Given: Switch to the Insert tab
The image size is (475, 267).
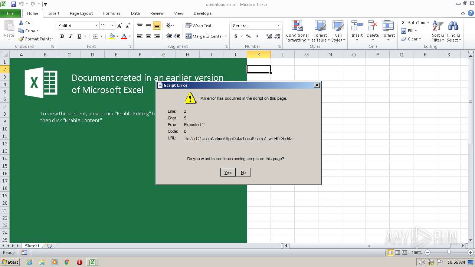Looking at the screenshot, I should (x=54, y=13).
